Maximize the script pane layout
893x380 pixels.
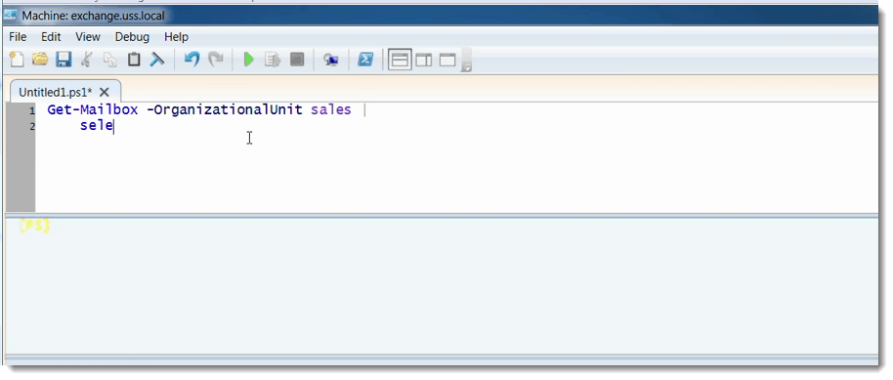pos(447,60)
